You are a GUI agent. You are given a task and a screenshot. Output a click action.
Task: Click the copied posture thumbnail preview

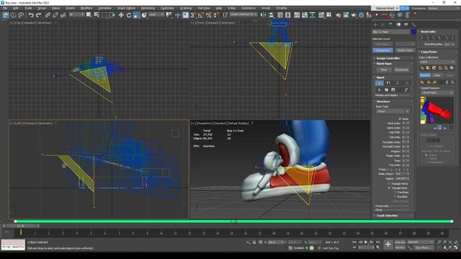click(437, 110)
